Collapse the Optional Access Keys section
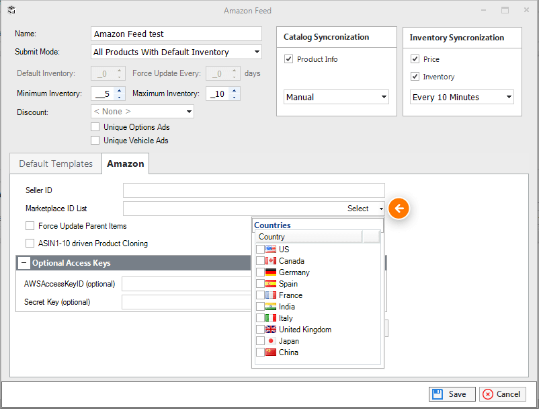The image size is (539, 409). click(x=24, y=263)
